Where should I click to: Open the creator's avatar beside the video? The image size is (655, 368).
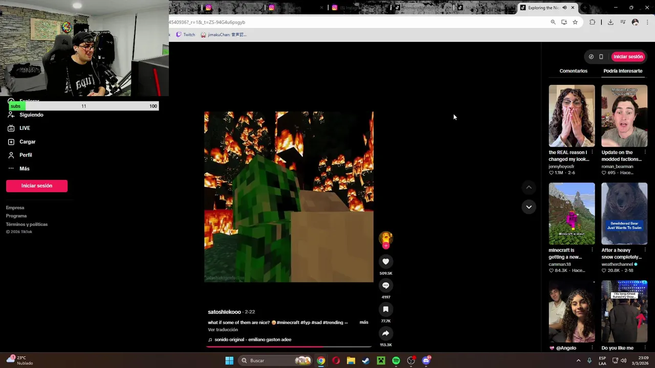386,238
